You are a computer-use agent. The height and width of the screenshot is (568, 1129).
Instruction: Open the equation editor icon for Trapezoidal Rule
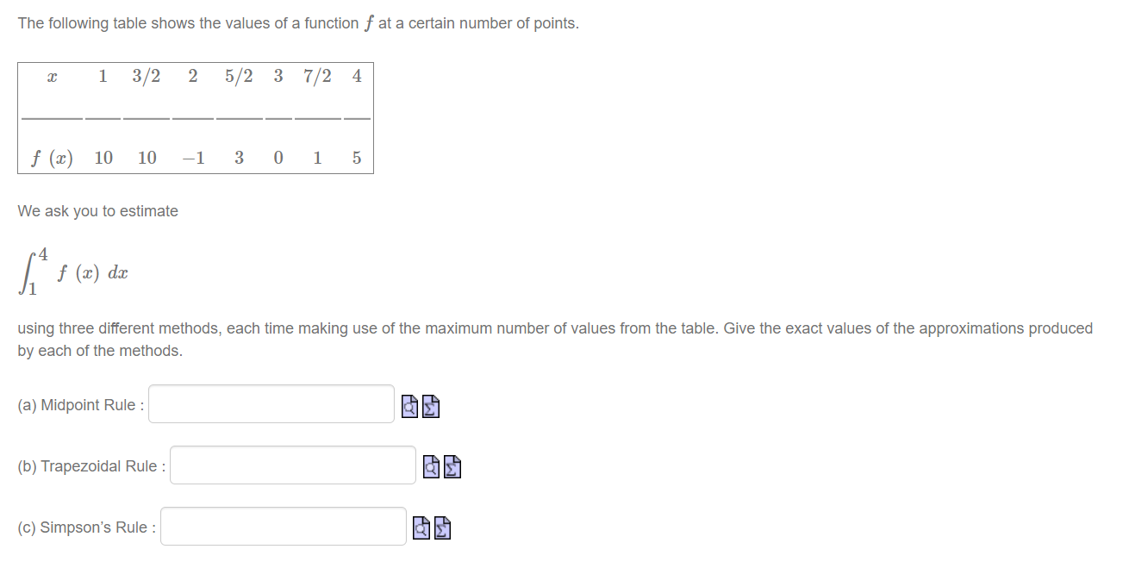453,466
